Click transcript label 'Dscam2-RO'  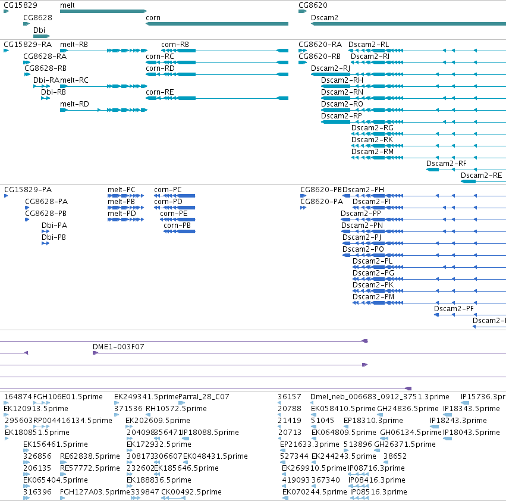coord(342,104)
